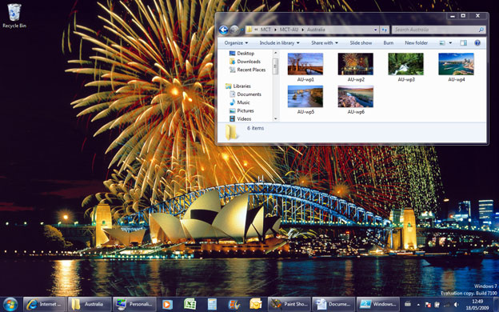The width and height of the screenshot is (499, 312).
Task: Open the Share with menu
Action: 325,42
